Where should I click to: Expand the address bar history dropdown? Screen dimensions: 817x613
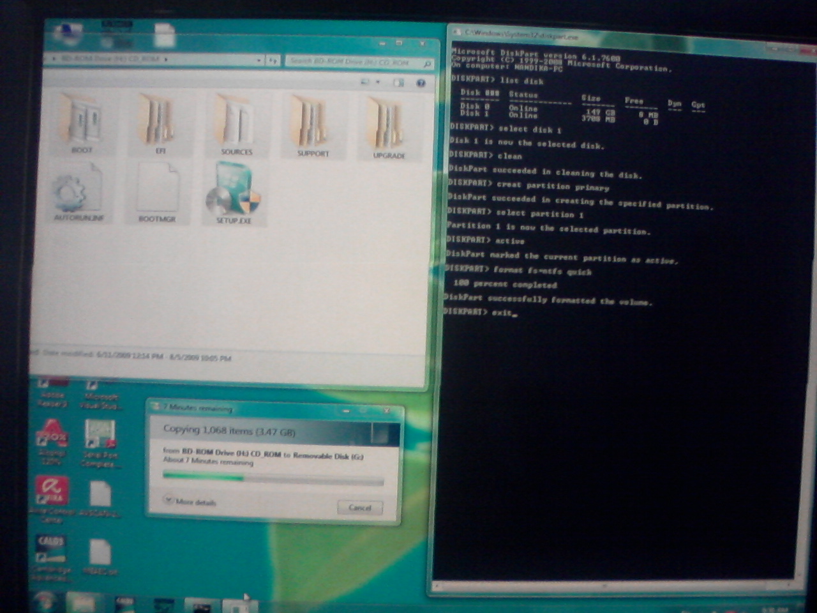pyautogui.click(x=259, y=60)
